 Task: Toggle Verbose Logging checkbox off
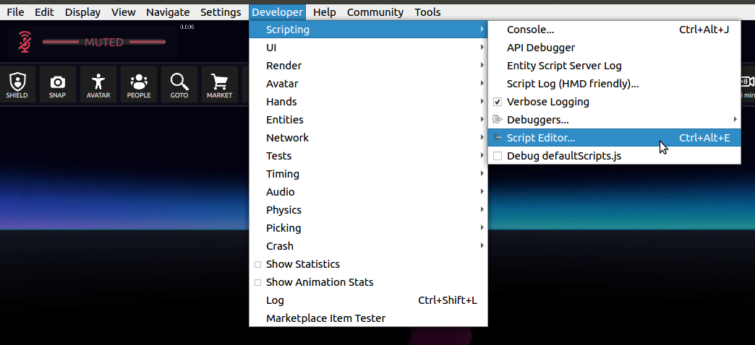tap(498, 102)
